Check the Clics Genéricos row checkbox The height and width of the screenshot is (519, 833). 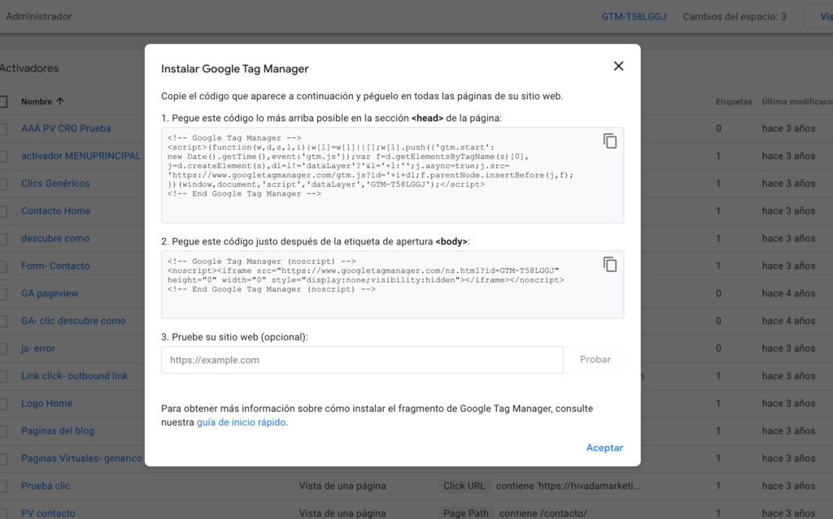2,184
